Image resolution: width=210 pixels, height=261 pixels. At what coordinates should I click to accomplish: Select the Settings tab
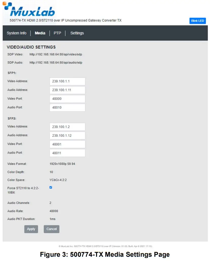pyautogui.click(x=77, y=33)
